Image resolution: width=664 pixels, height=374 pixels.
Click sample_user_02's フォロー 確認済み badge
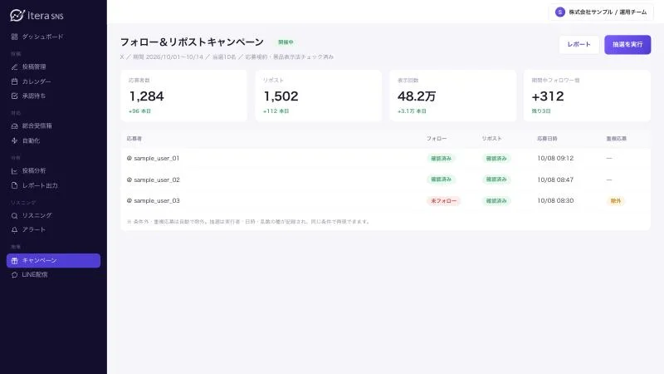[x=441, y=180]
